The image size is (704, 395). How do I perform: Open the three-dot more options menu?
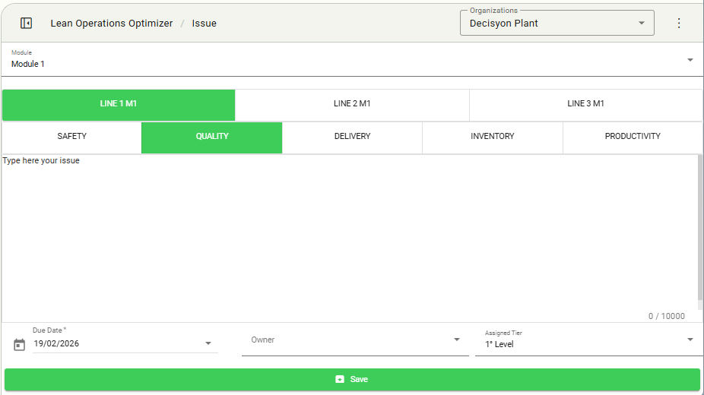pos(679,24)
